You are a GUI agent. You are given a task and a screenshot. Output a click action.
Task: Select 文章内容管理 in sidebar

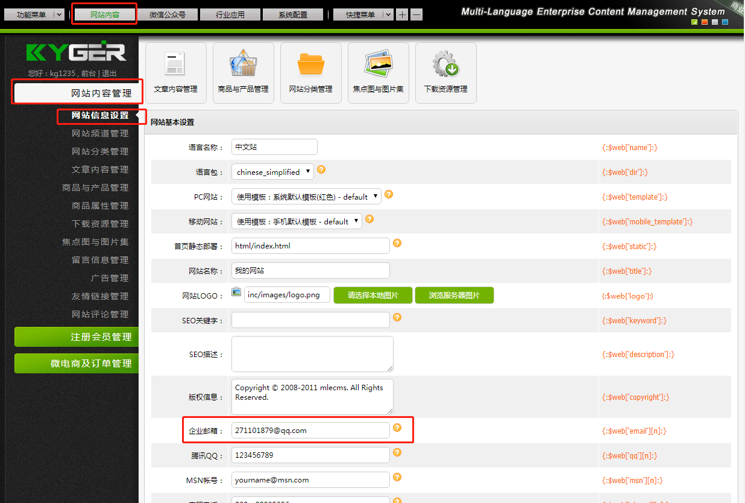pos(100,169)
